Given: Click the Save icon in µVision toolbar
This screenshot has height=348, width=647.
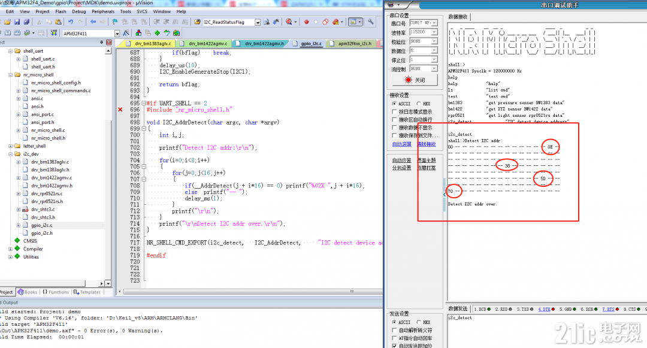Looking at the screenshot, I should pos(17,22).
